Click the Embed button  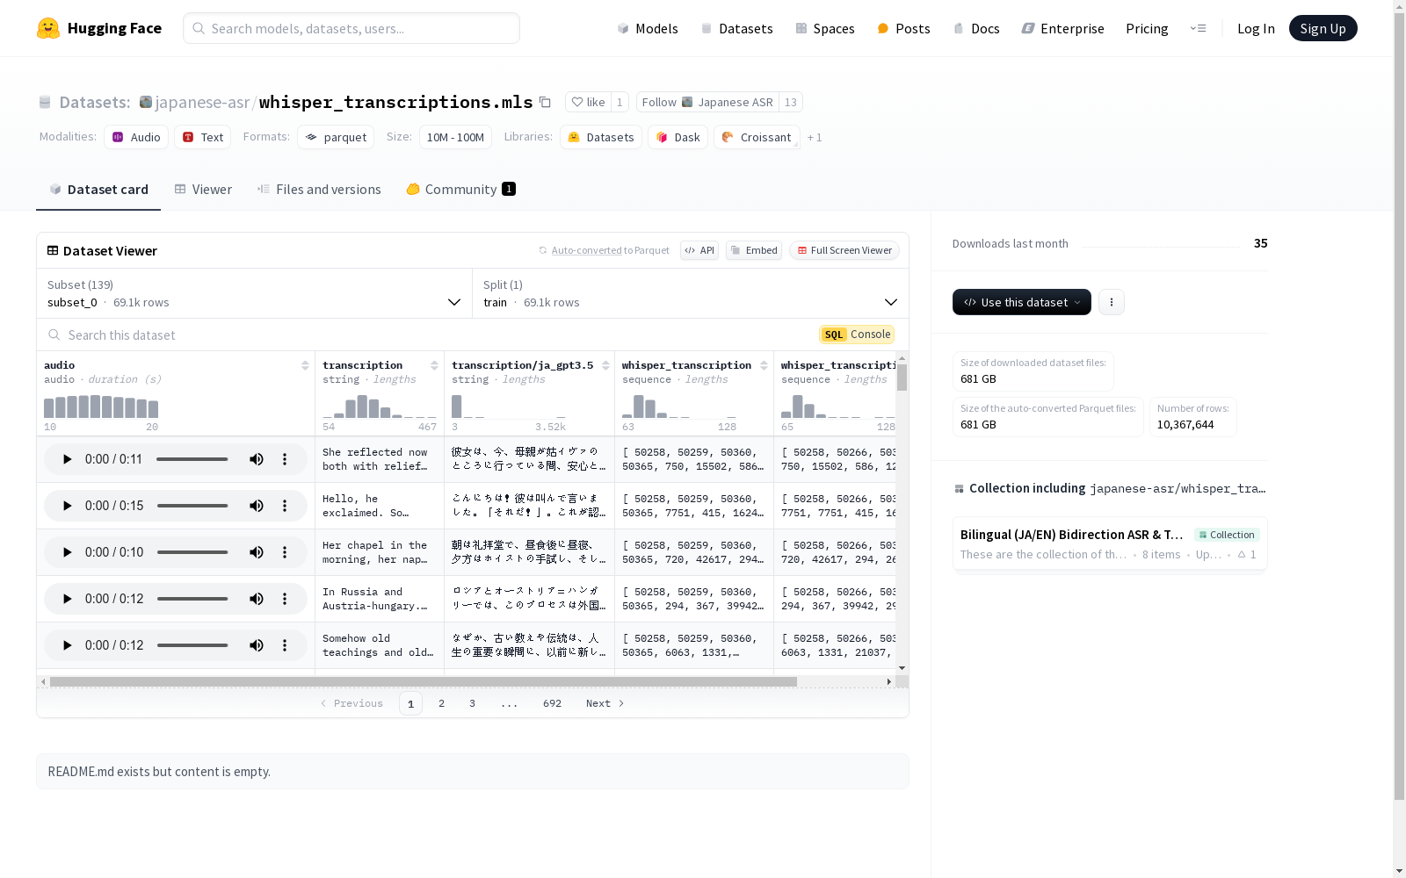pyautogui.click(x=754, y=250)
